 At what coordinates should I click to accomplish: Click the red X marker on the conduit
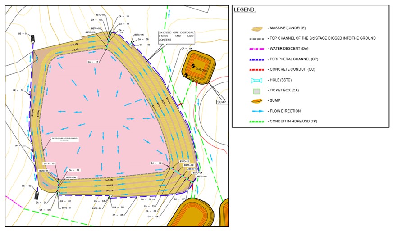point(181,104)
